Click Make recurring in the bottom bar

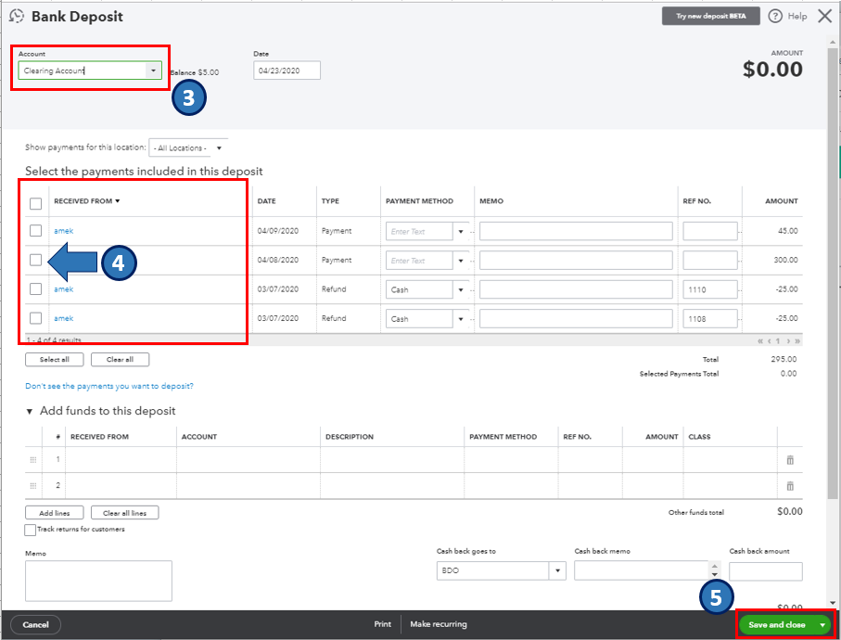pos(439,624)
